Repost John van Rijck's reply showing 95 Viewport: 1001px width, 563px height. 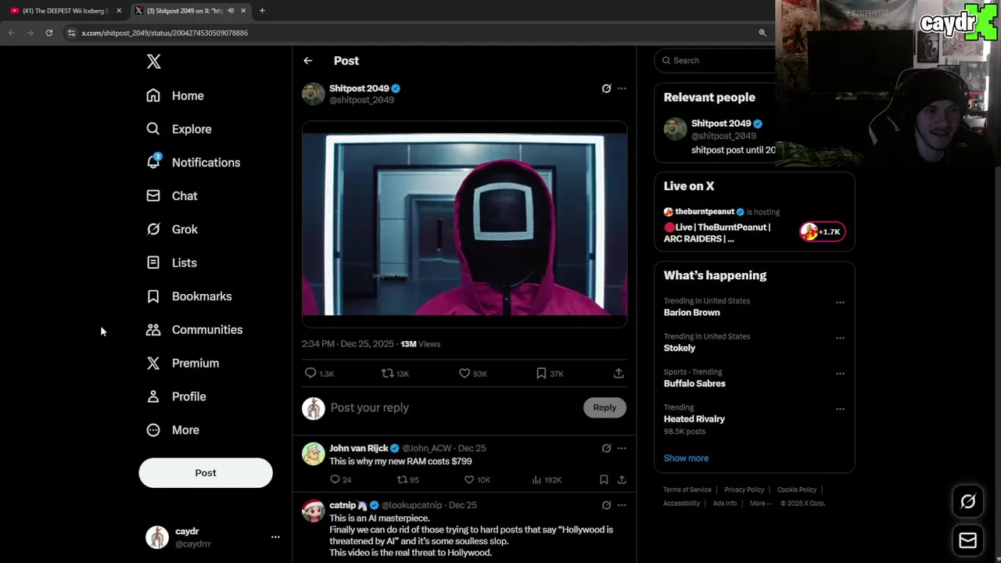[403, 479]
